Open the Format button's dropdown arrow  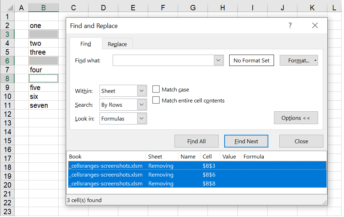point(315,60)
